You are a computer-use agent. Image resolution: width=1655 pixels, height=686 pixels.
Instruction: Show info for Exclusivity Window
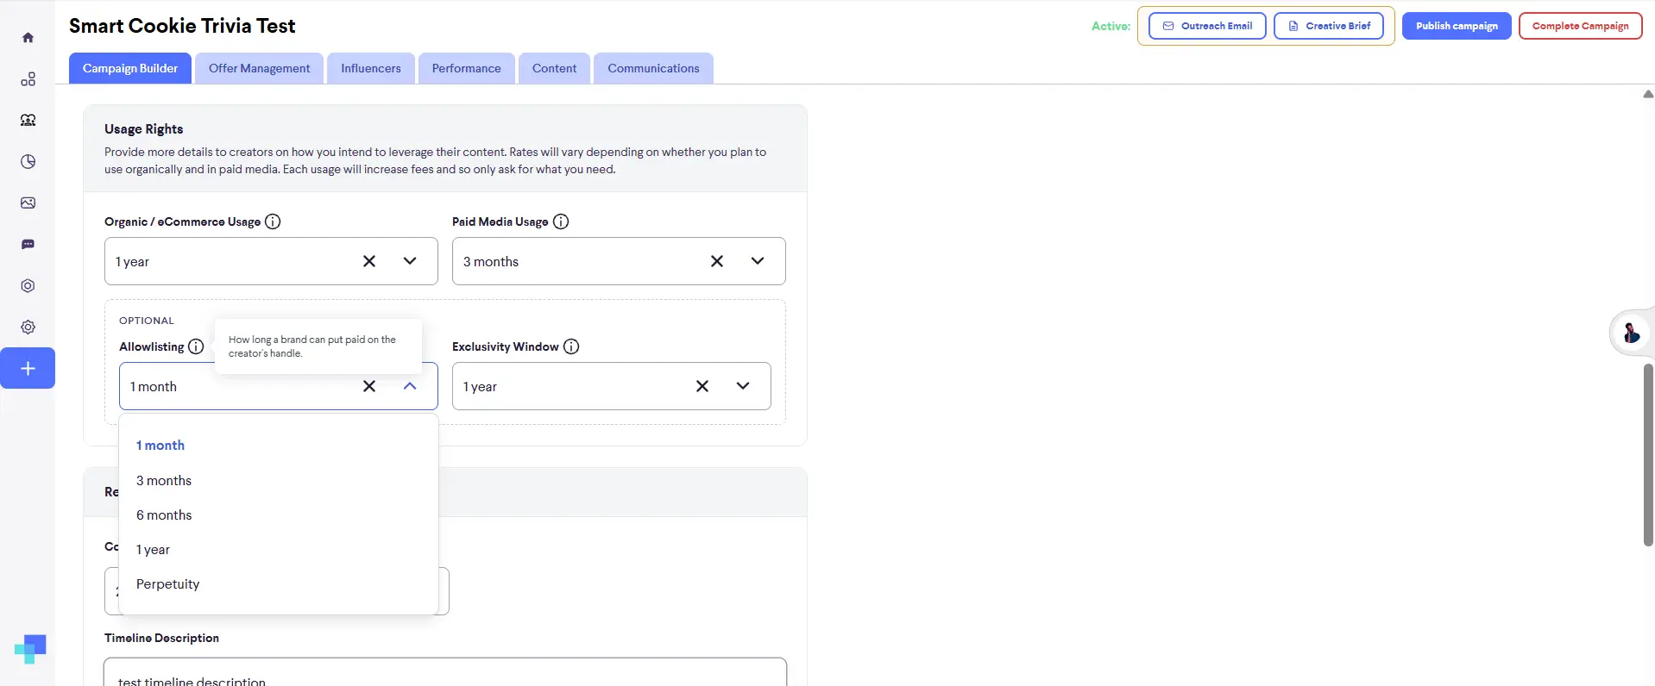(x=571, y=346)
